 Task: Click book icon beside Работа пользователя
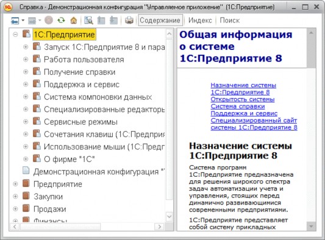(37, 59)
